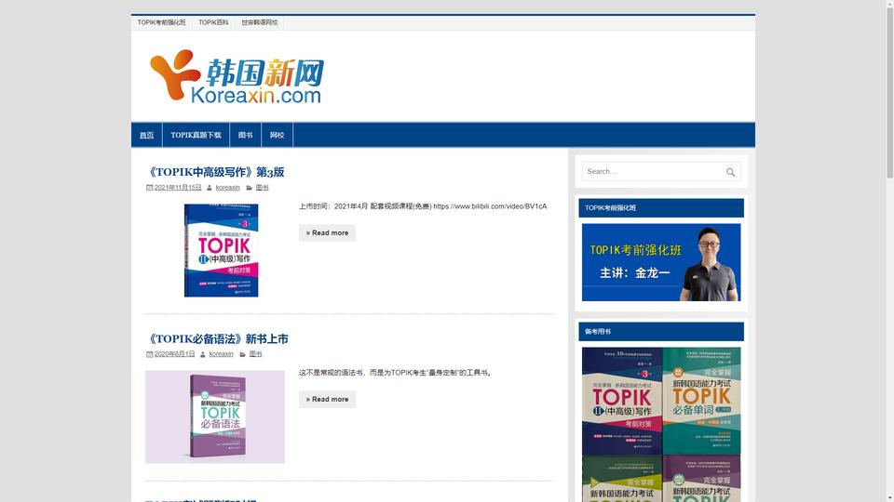Click date link 2020年8月1日
This screenshot has width=894, height=502.
(174, 354)
